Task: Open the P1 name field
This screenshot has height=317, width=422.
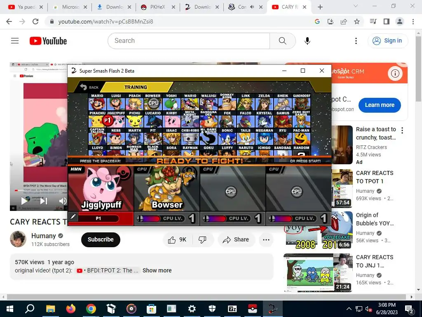Action: 98,218
